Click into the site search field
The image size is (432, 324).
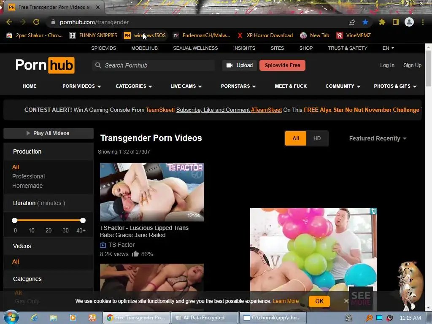(153, 65)
